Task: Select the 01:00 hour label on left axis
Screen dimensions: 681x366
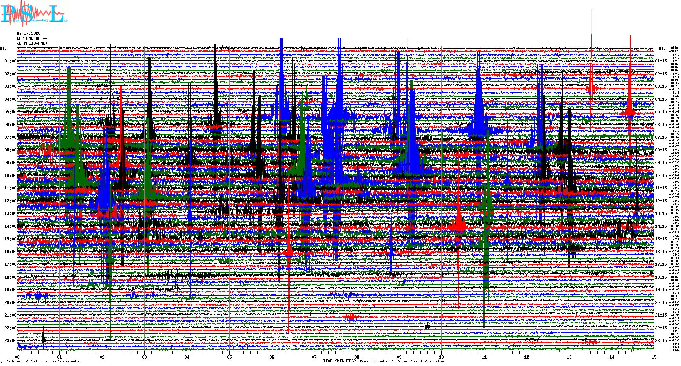Action: [10, 61]
